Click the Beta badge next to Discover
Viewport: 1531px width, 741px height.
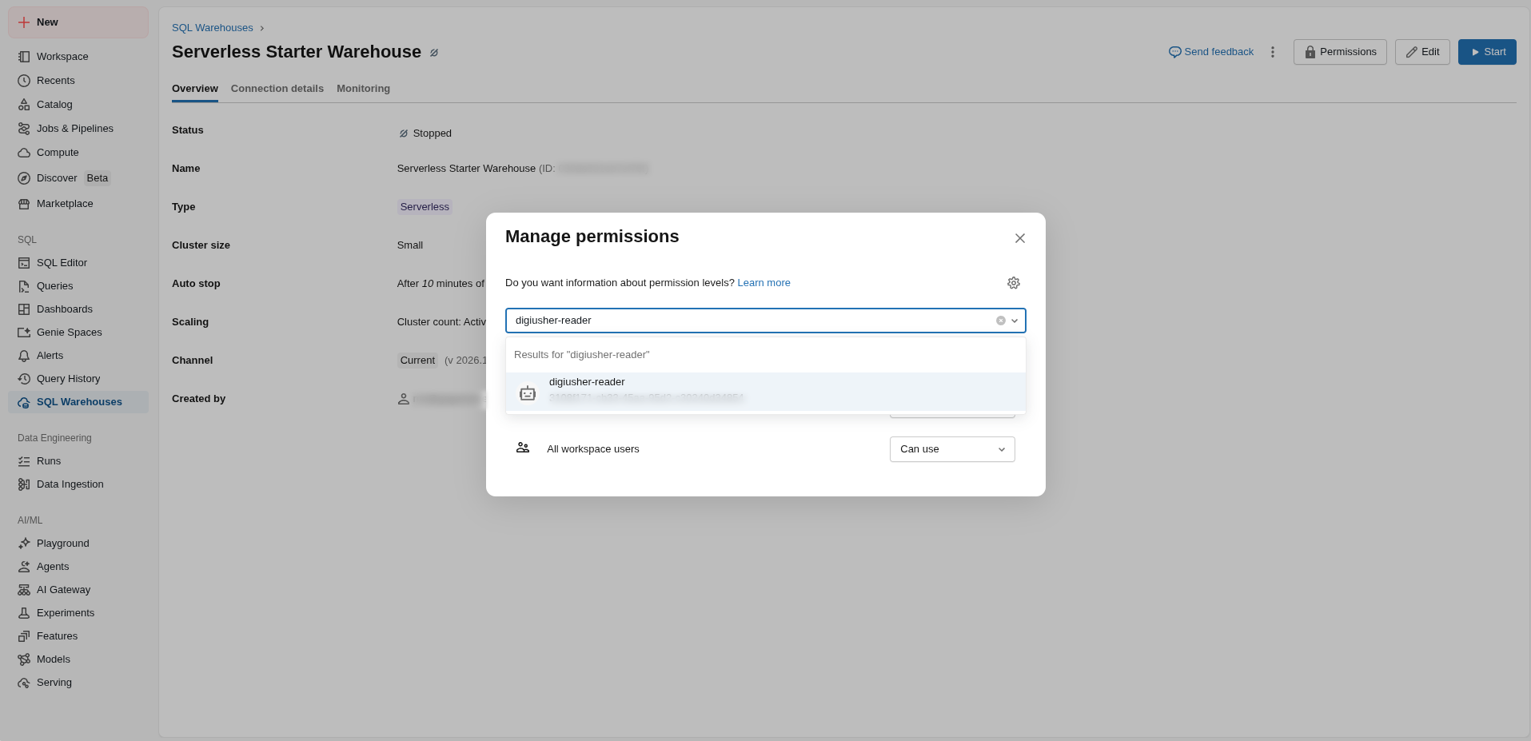pyautogui.click(x=98, y=178)
